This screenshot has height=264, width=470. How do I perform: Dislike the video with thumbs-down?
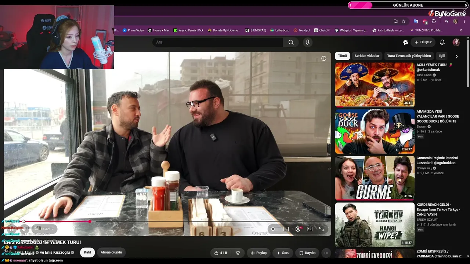tap(238, 253)
